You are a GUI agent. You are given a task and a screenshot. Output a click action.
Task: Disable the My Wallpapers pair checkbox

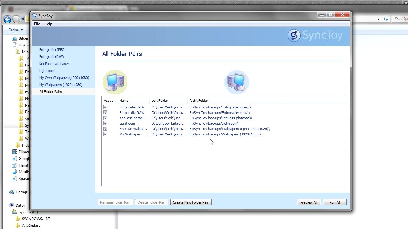pos(105,134)
